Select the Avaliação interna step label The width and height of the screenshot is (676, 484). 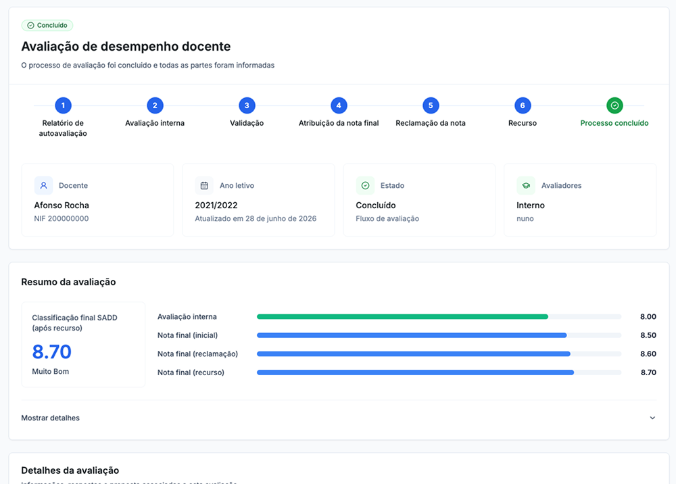[x=155, y=123]
